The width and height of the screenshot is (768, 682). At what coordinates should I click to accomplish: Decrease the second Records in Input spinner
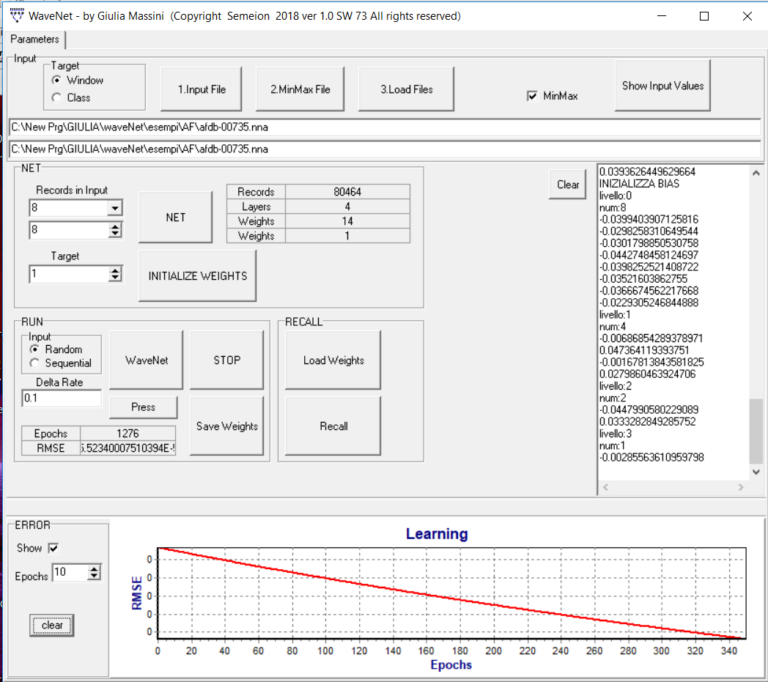115,234
